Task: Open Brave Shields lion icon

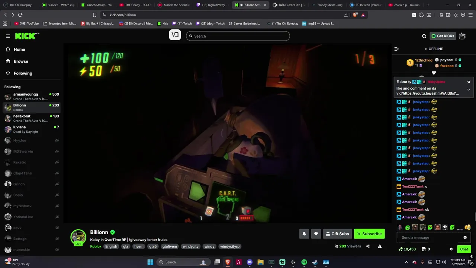Action: [355, 15]
